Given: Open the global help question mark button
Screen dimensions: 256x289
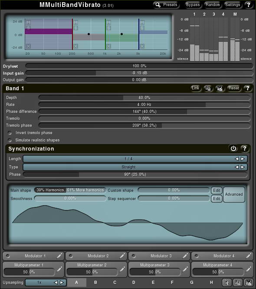Looking at the screenshot, I should [248, 5].
